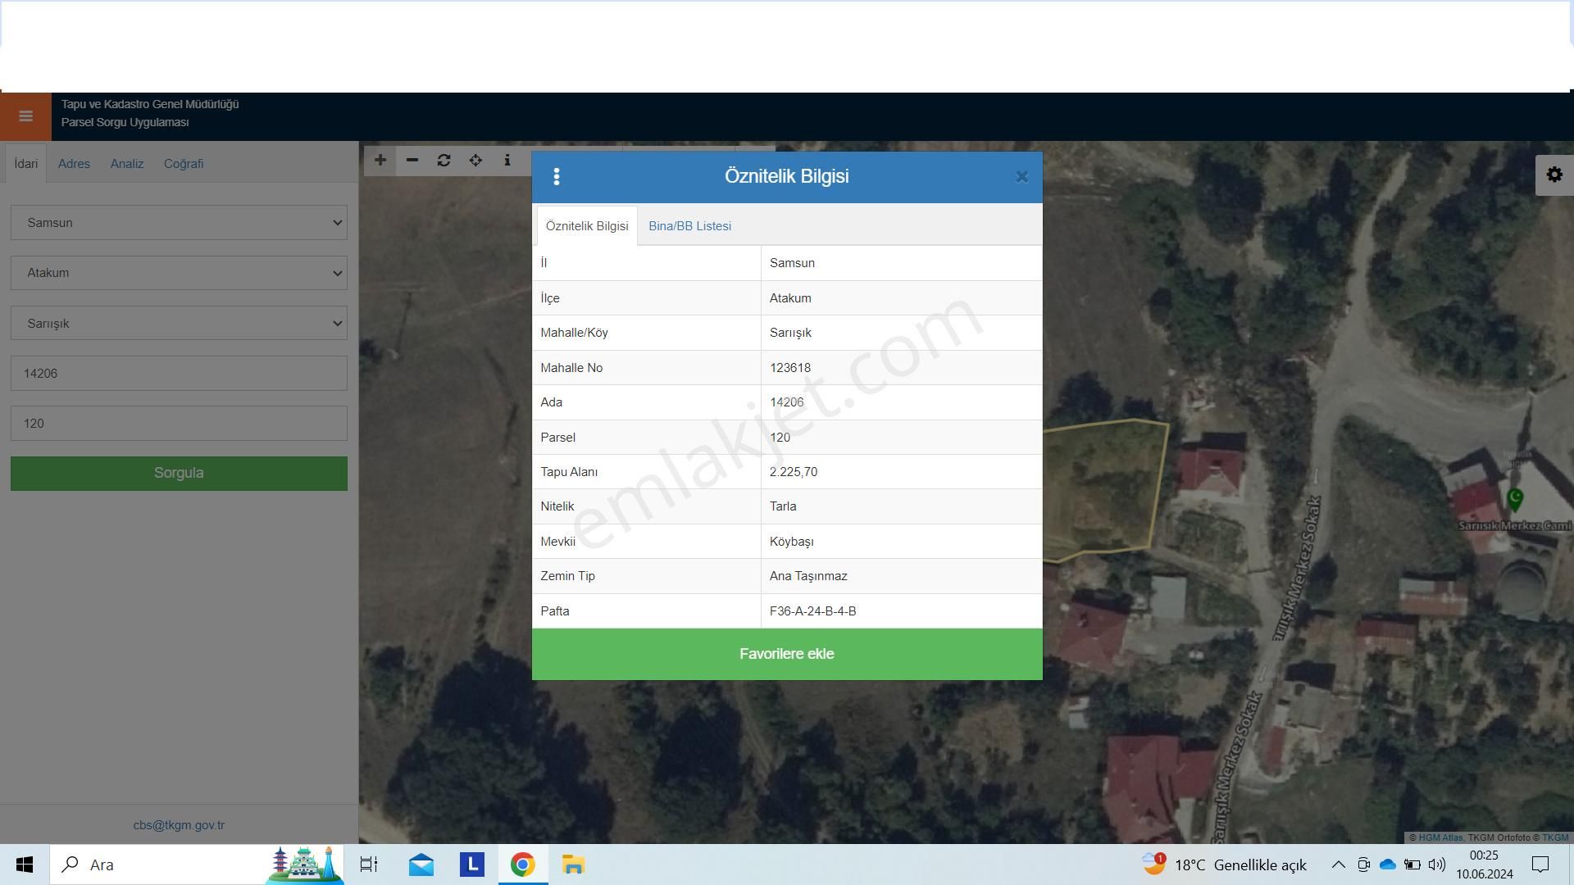Open Chrome from the Windows taskbar
1574x885 pixels.
(522, 865)
